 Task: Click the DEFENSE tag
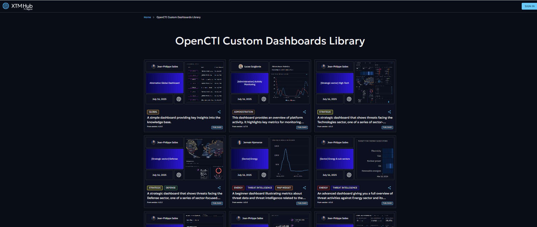click(171, 188)
